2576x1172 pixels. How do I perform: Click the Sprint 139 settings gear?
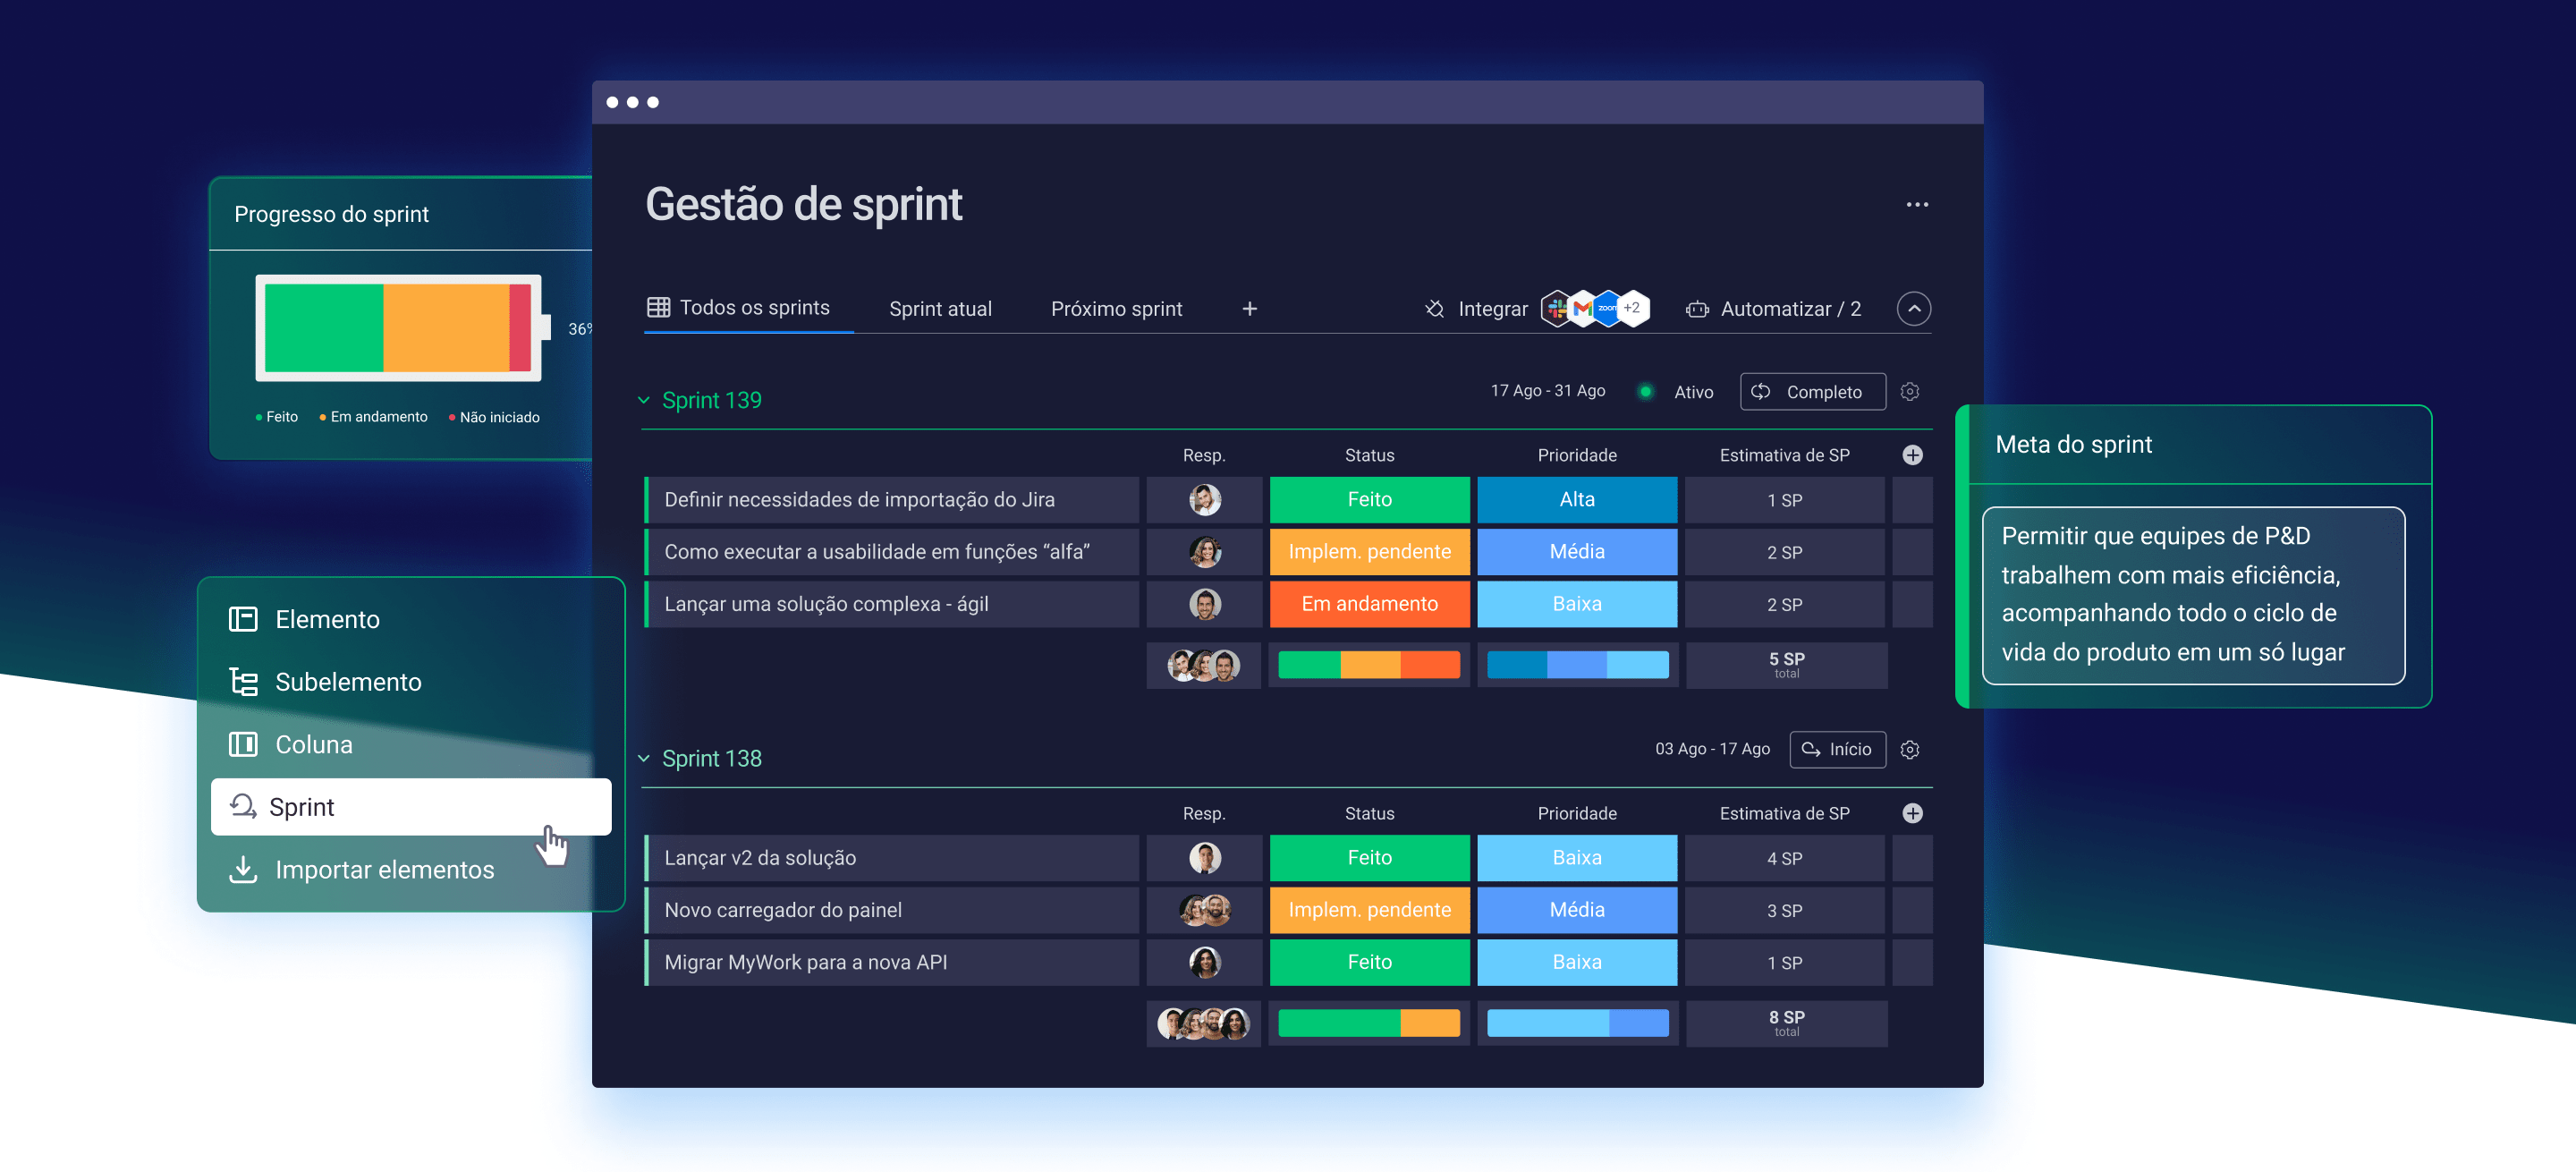(x=1910, y=392)
